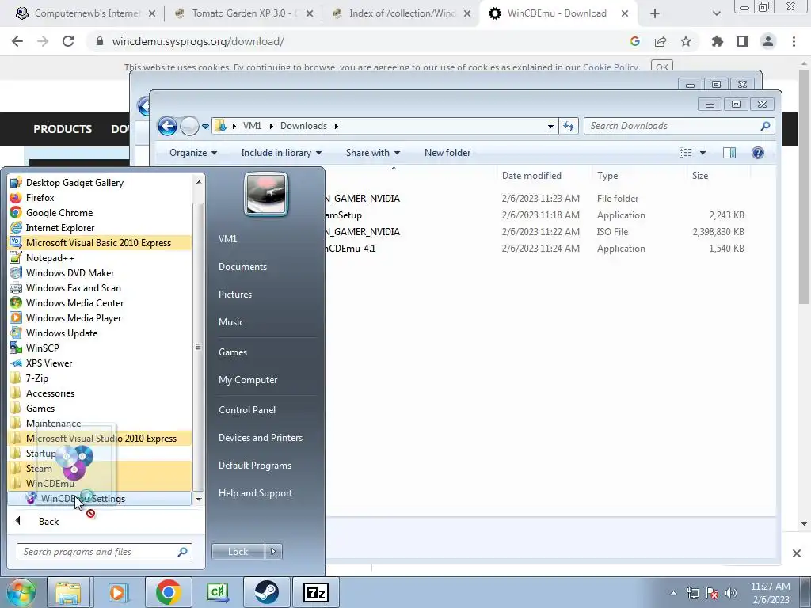Expand the Accessories folder

click(50, 393)
